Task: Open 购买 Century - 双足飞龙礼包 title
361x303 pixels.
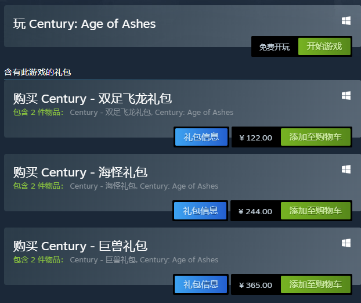Action: (92, 99)
